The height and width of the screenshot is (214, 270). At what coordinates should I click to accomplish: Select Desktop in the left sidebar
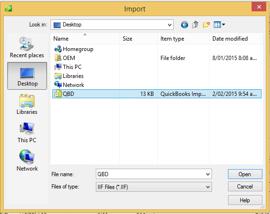[27, 76]
